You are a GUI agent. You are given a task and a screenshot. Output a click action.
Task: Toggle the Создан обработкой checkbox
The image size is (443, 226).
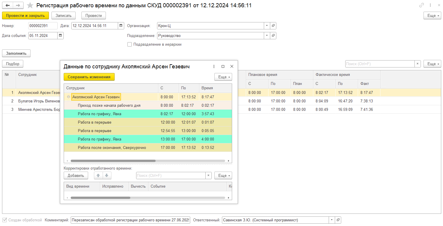click(4, 220)
